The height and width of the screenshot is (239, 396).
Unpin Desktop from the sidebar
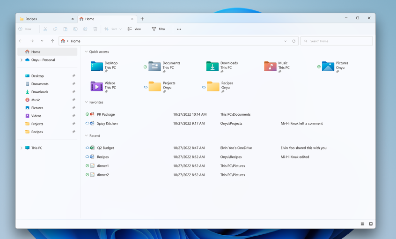coord(73,76)
